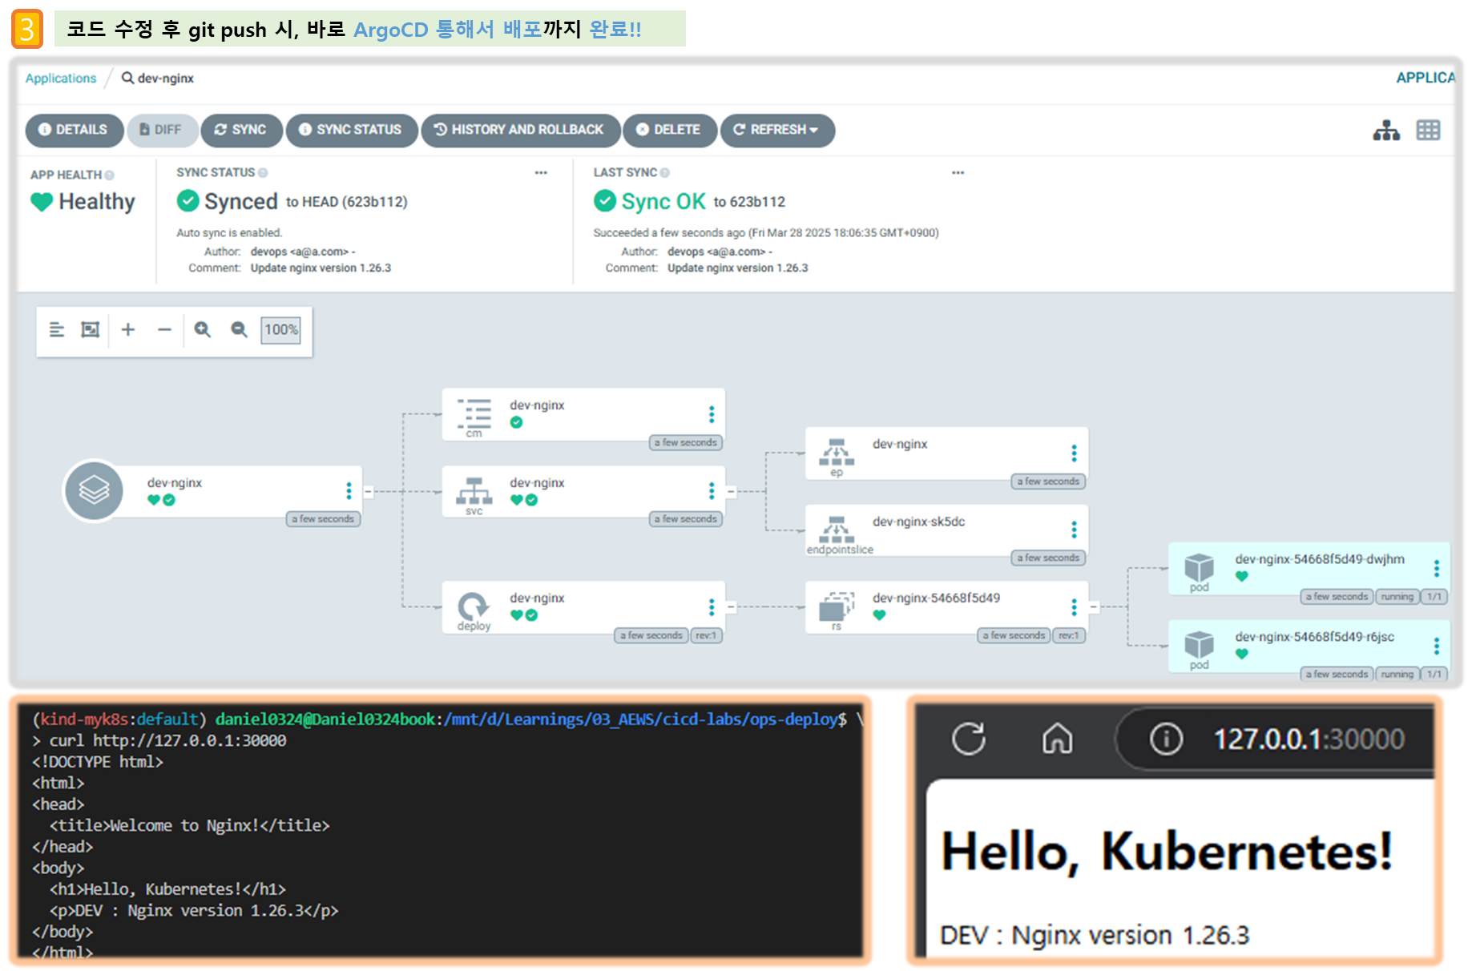
Task: Select the dev-nginx-54668f5d49-dwjhm pod icon
Action: pos(1199,567)
